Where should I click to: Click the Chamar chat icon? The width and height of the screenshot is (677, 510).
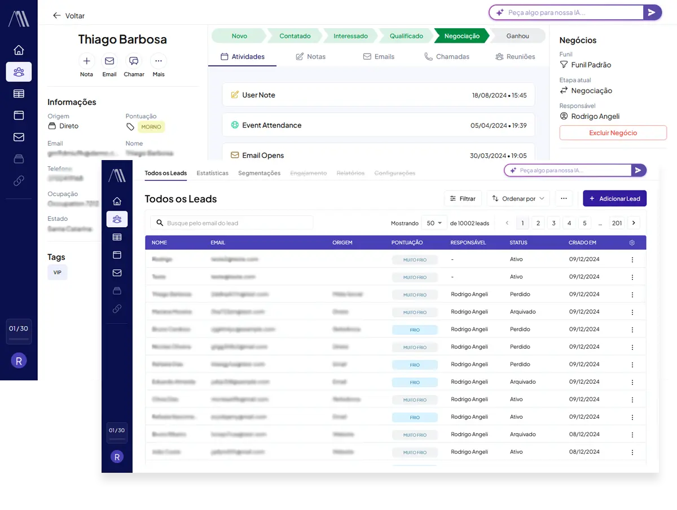pos(134,61)
